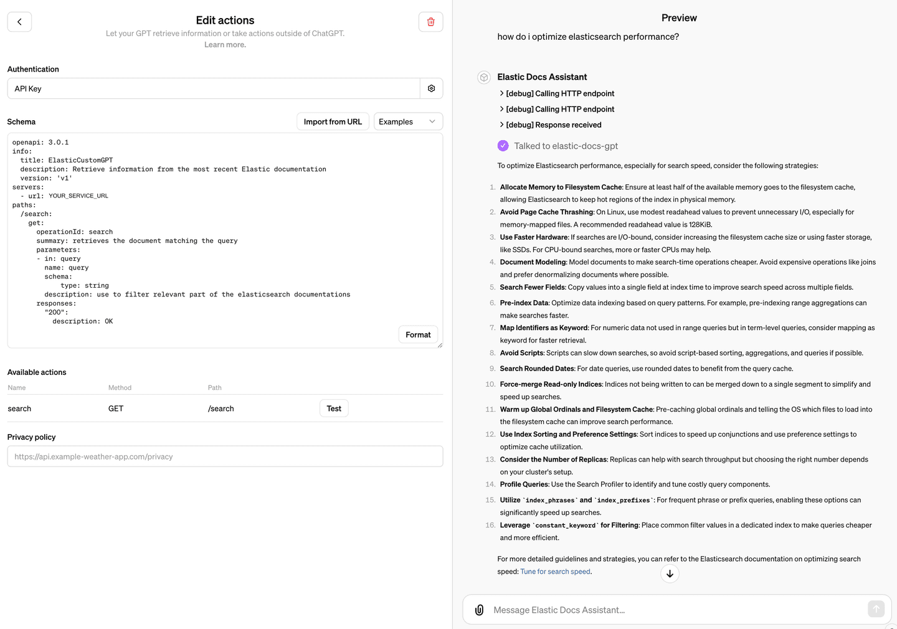Click the purple checkmark beside talked to elastic-docs-gpt
This screenshot has height=629, width=897.
(503, 145)
